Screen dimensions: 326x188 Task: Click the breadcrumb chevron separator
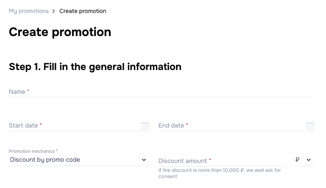[x=54, y=11]
